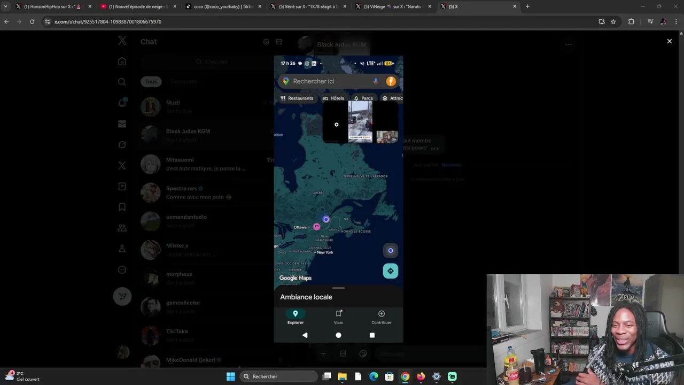Reload the current page
The width and height of the screenshot is (684, 385).
tap(32, 21)
